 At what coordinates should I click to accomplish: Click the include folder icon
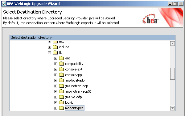tap(55, 47)
